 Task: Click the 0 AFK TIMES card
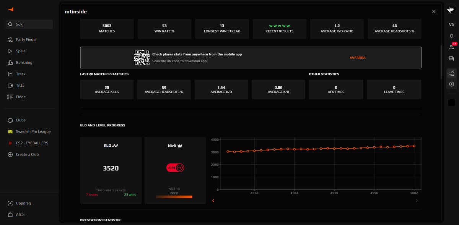pyautogui.click(x=336, y=90)
